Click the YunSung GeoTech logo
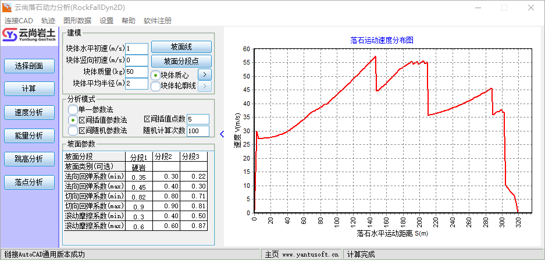Viewport: 545px width, 260px height. [x=29, y=36]
